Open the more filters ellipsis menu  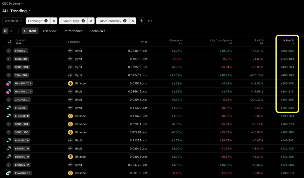[150, 21]
